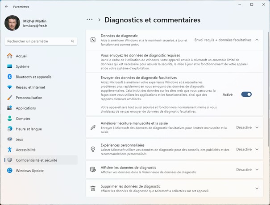270x205 pixels.
Task: Click the trash icon for Supprimer les données
Action: (93, 188)
